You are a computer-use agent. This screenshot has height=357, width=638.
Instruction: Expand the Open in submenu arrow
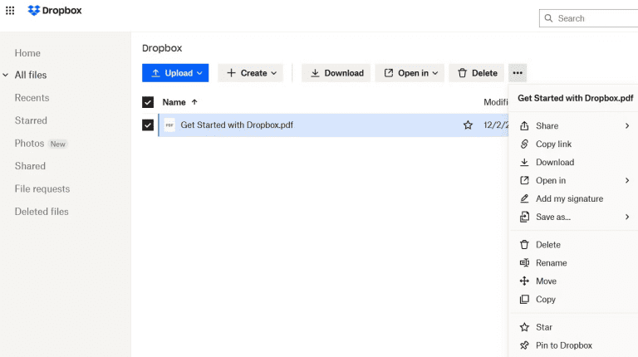tap(627, 180)
